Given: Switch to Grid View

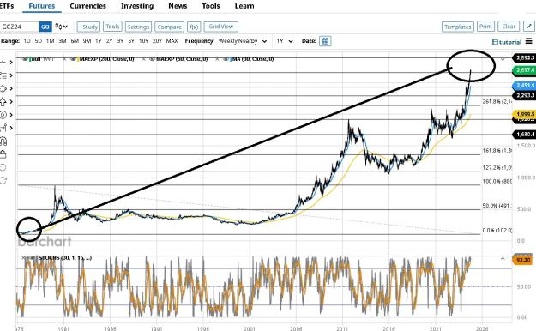Looking at the screenshot, I should pos(220,27).
